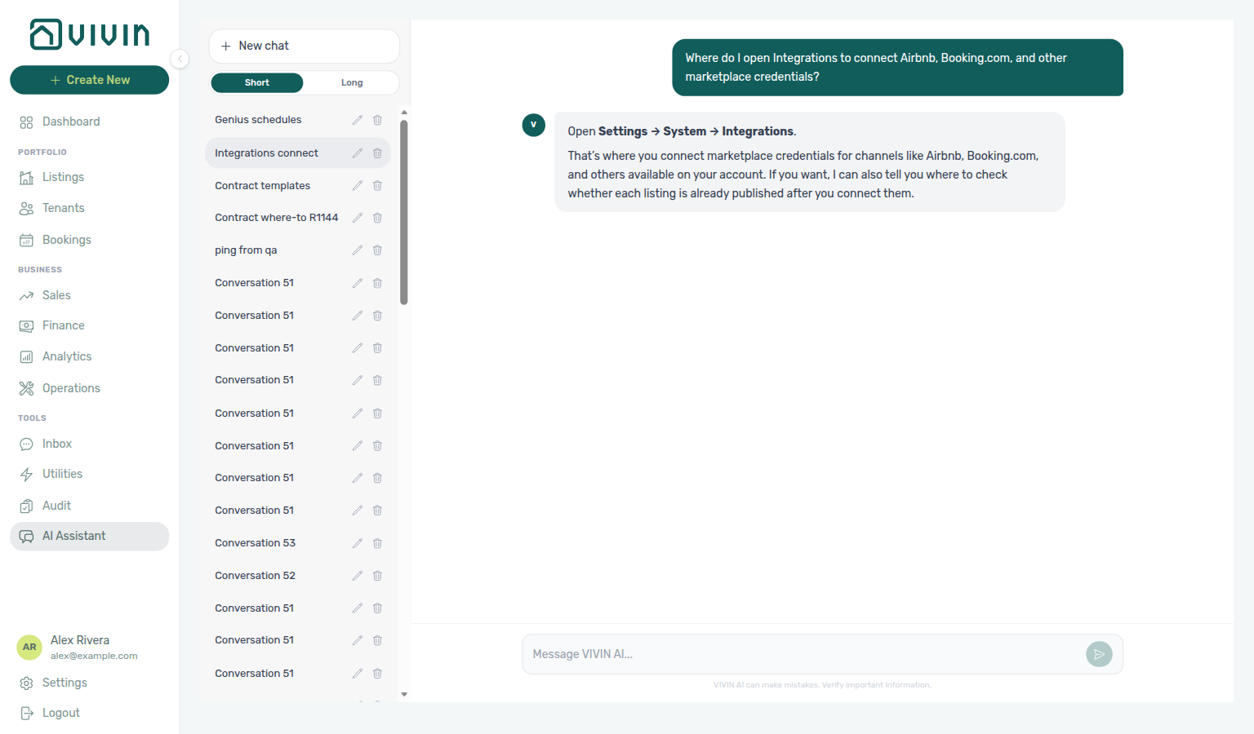The height and width of the screenshot is (734, 1254).
Task: Click the user question bubble
Action: pyautogui.click(x=897, y=67)
